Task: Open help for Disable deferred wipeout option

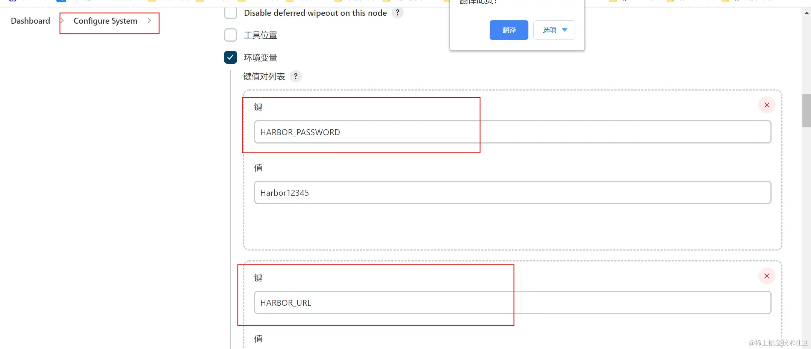Action: pos(397,13)
